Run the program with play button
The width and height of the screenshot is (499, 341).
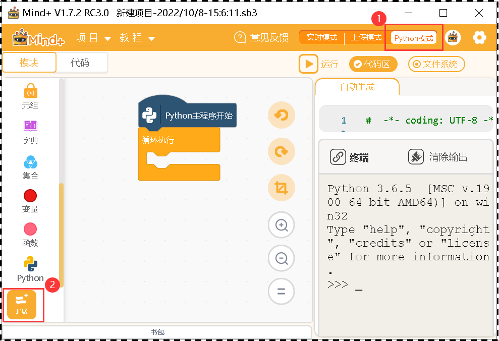pyautogui.click(x=308, y=64)
